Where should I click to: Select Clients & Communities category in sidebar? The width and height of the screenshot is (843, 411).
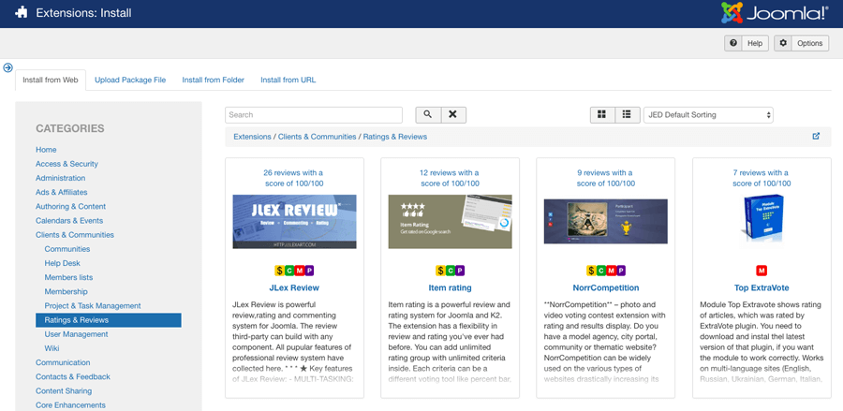click(x=75, y=235)
